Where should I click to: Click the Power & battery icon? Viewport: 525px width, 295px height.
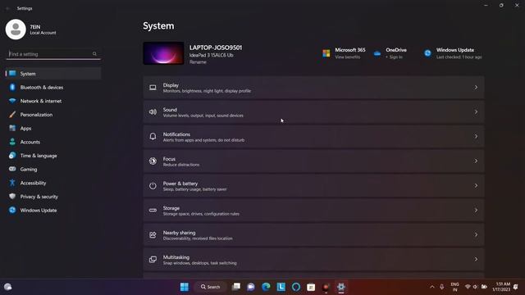click(x=153, y=186)
